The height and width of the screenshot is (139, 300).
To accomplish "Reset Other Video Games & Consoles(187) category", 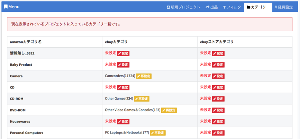I will click(169, 110).
